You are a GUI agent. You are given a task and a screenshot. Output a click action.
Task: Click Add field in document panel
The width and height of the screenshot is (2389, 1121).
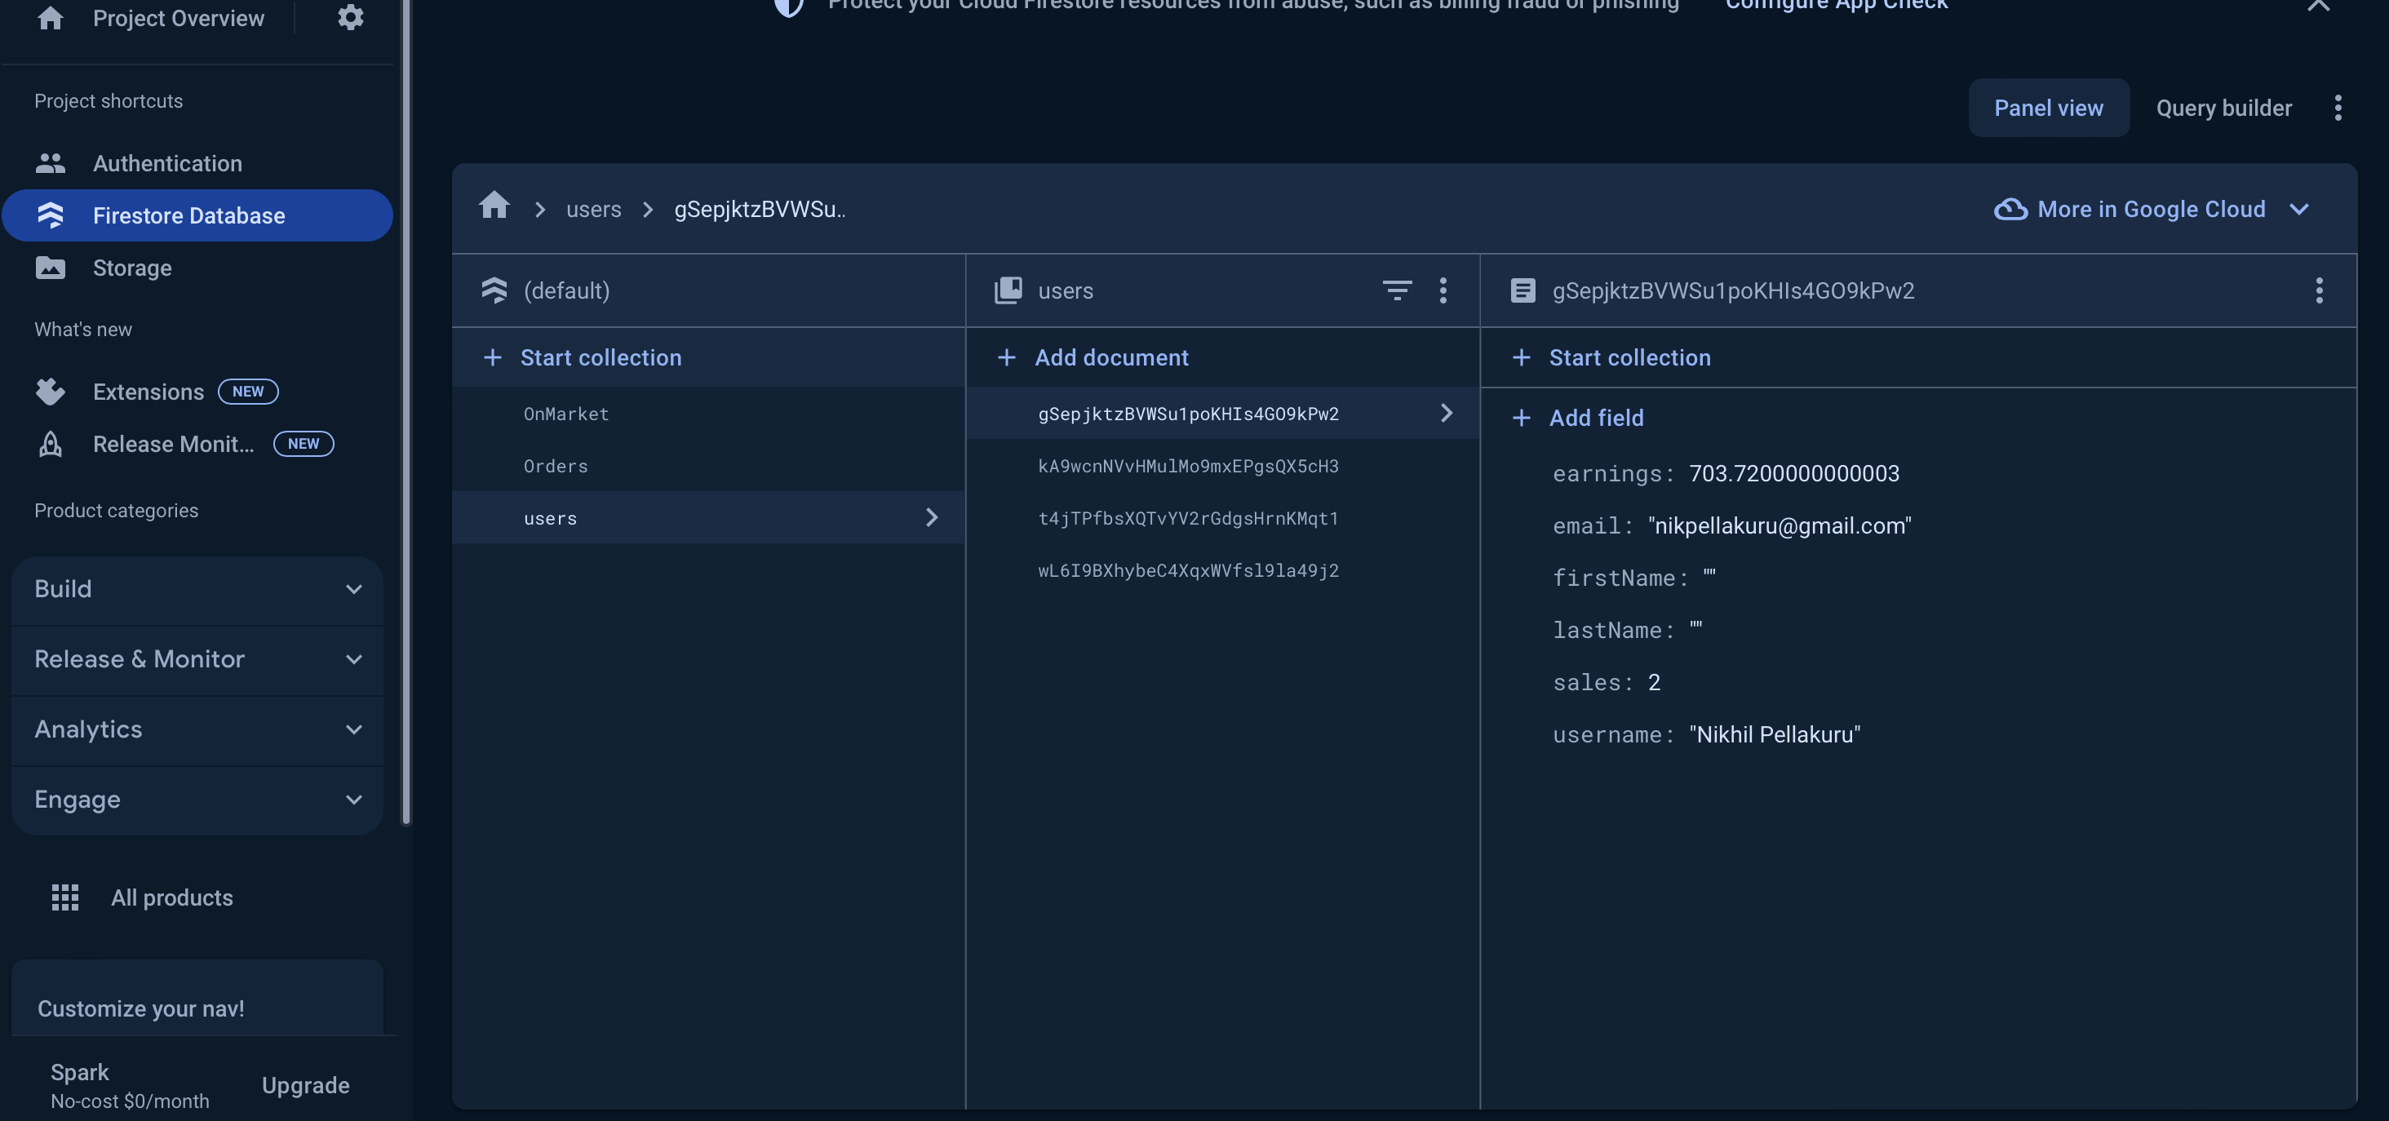click(1595, 419)
